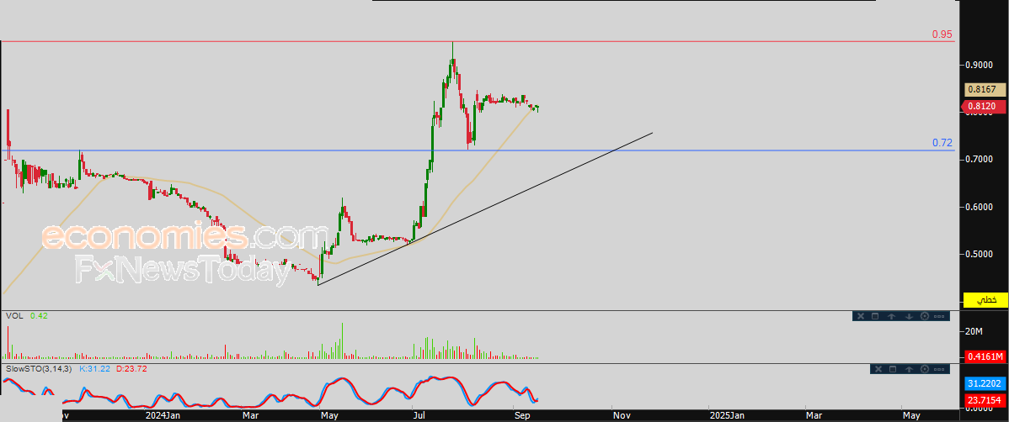Viewport: 1009px width, 422px height.
Task: Select the blue 0.72 support line label
Action: pyautogui.click(x=942, y=143)
